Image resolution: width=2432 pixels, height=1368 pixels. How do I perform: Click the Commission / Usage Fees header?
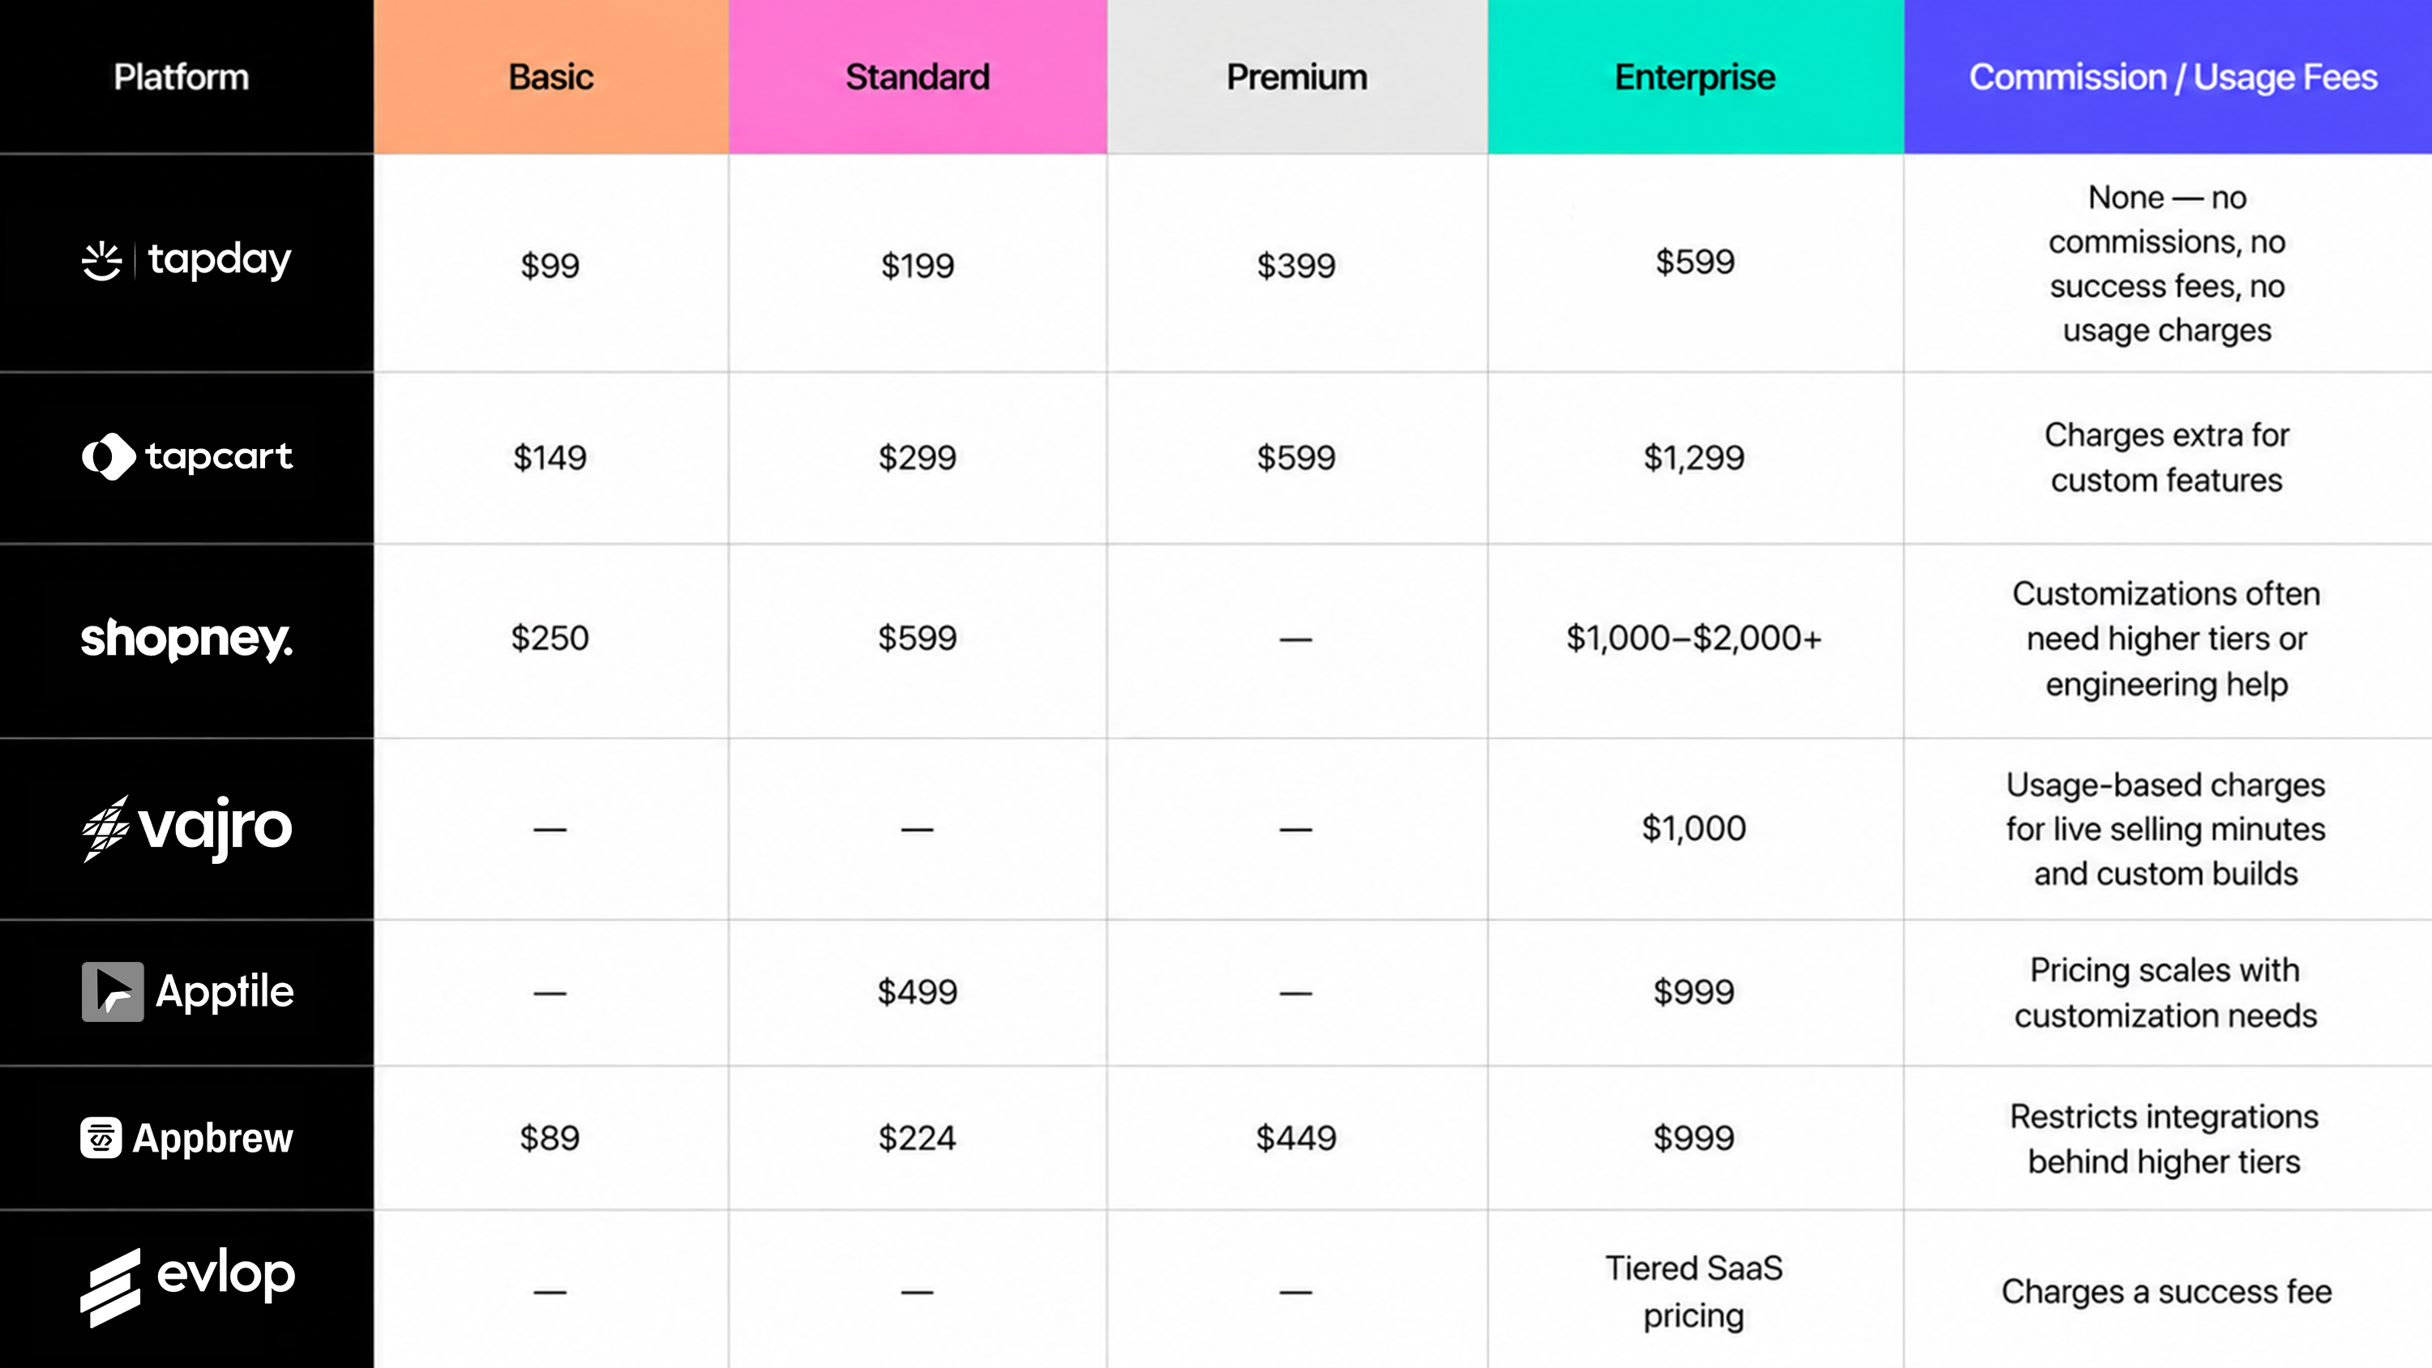point(2173,76)
